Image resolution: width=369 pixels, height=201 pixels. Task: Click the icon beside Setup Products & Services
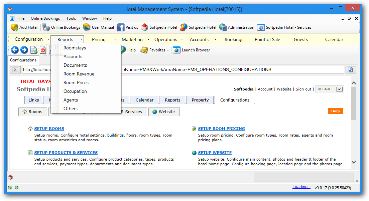[30, 153]
